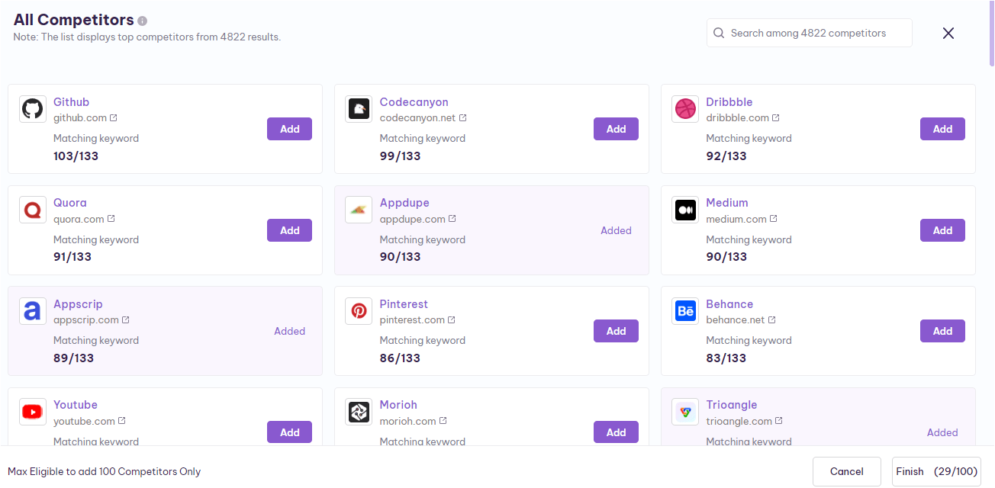Open the Dribbble title link

pyautogui.click(x=729, y=102)
